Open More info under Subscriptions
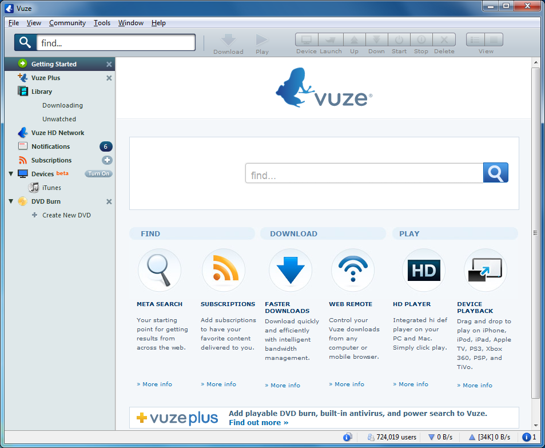Screen dimensions: 545x448 (218, 384)
